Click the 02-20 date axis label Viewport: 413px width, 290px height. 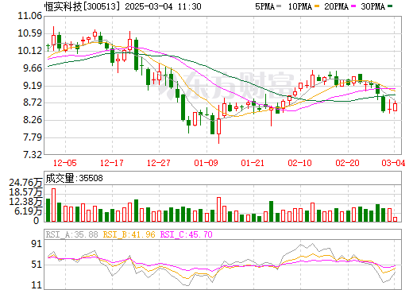[347, 163]
